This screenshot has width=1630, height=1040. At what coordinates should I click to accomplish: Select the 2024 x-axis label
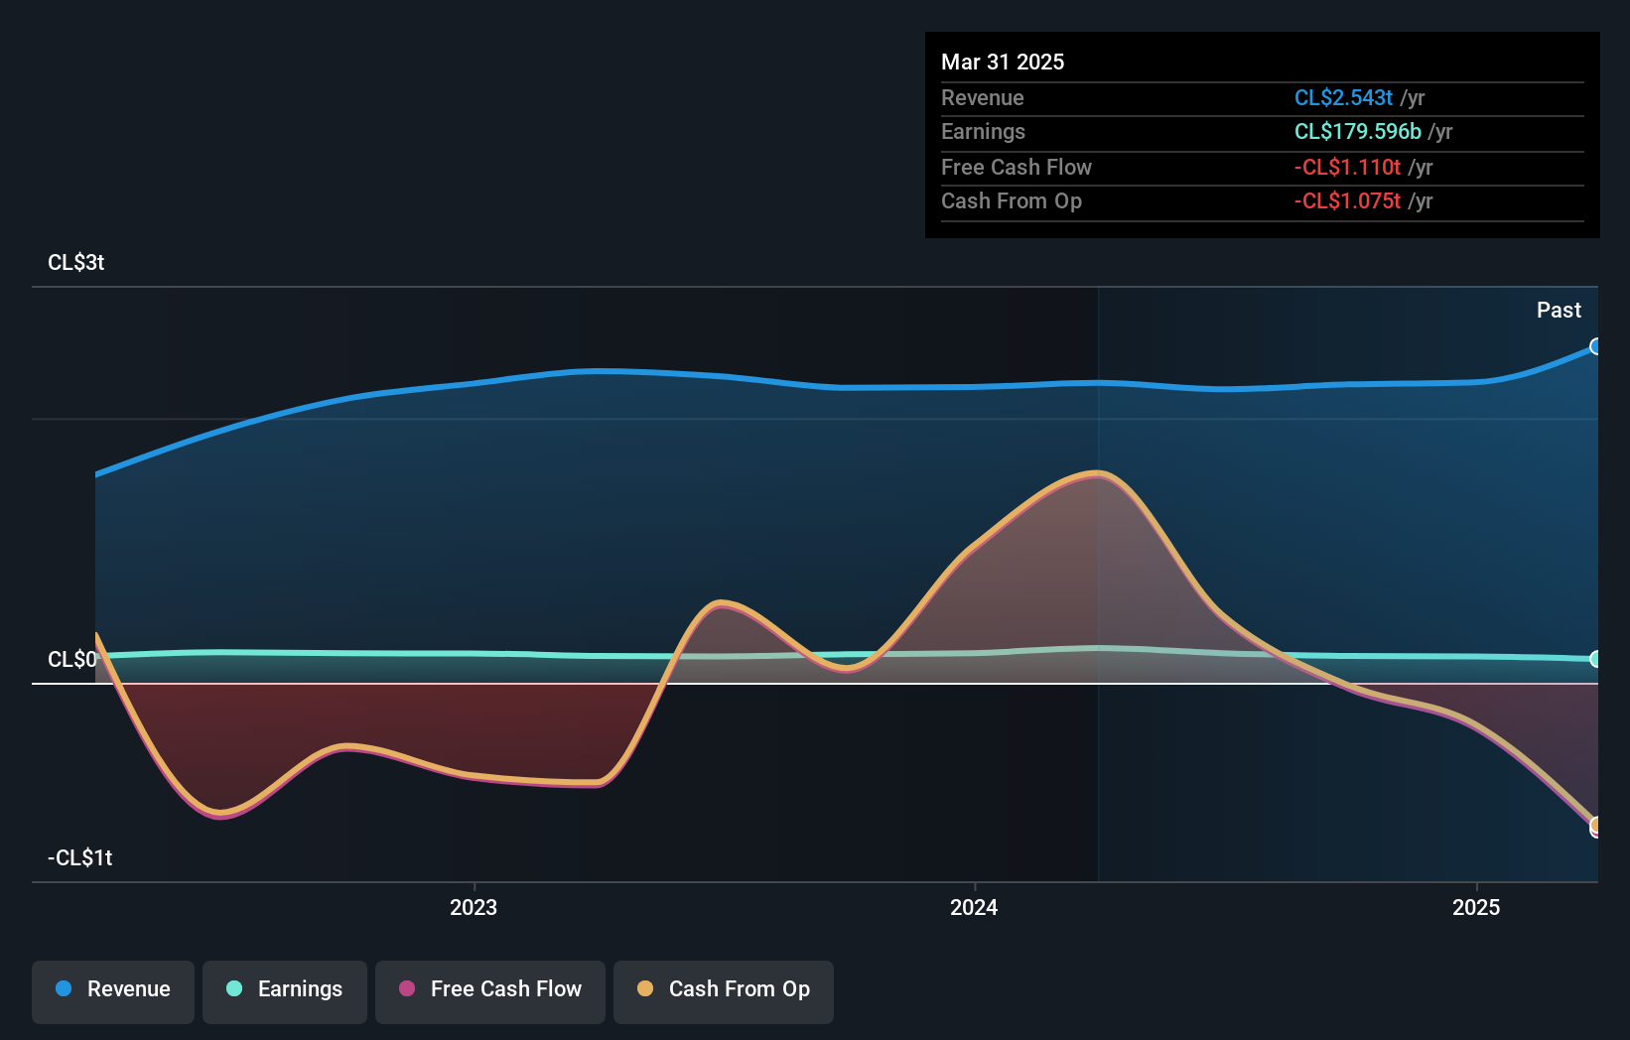974,907
